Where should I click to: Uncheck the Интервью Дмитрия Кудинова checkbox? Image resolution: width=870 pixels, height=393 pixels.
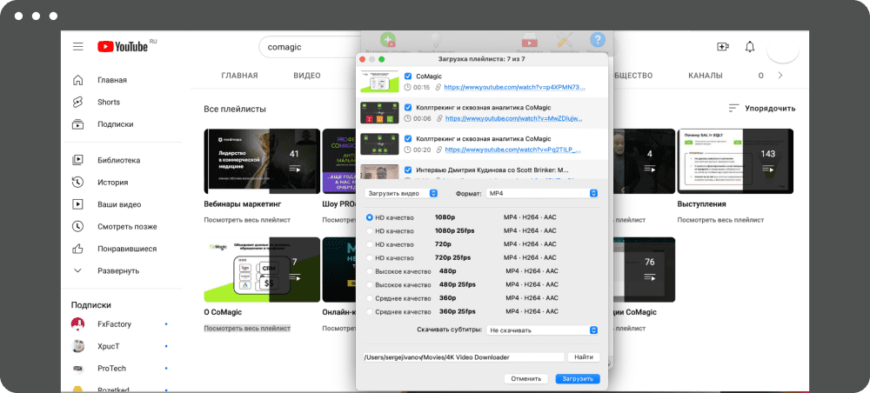pyautogui.click(x=408, y=170)
